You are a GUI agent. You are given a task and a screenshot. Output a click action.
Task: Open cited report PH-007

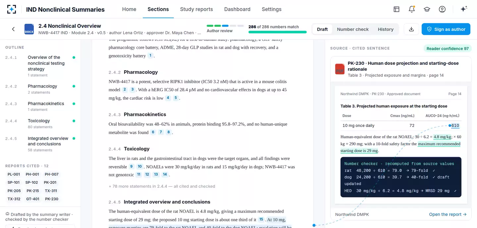coord(52,174)
